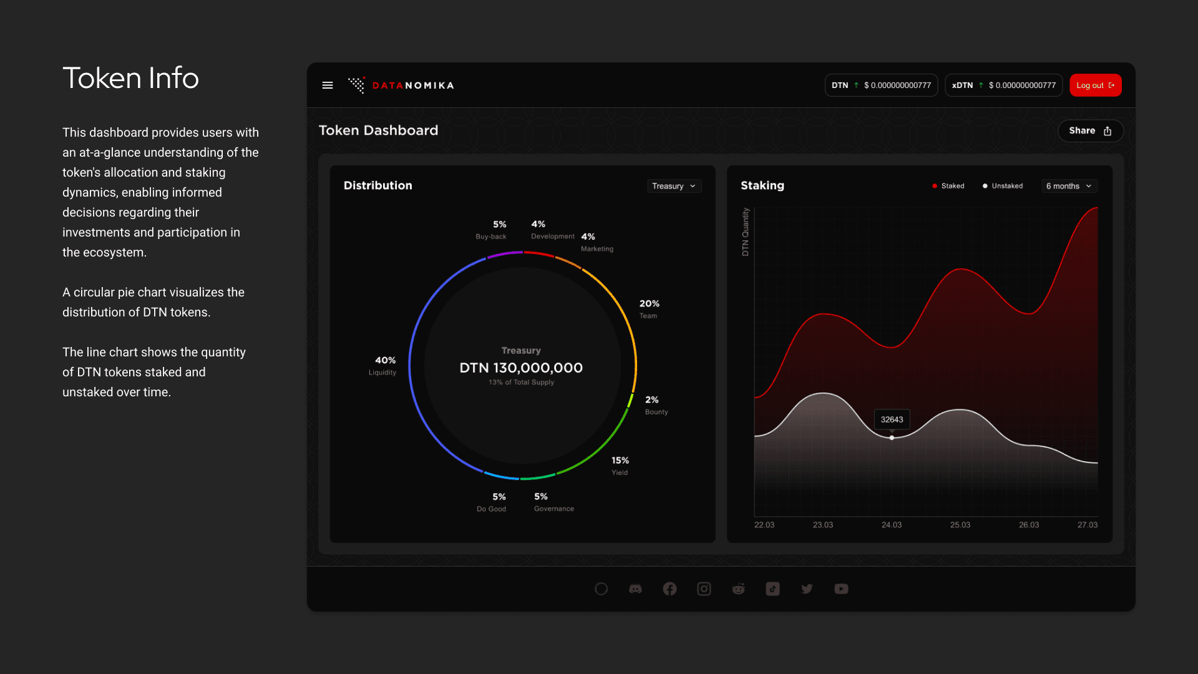Open the YouTube link icon

click(841, 589)
